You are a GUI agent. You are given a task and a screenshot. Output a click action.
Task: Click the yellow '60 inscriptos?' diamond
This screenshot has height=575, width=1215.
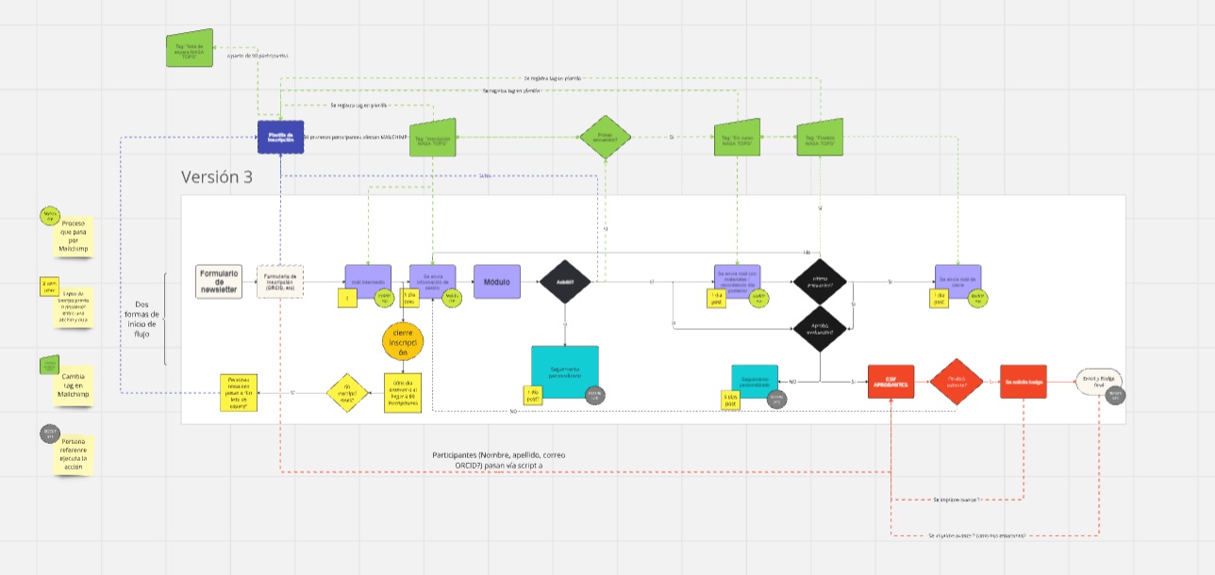pos(348,390)
